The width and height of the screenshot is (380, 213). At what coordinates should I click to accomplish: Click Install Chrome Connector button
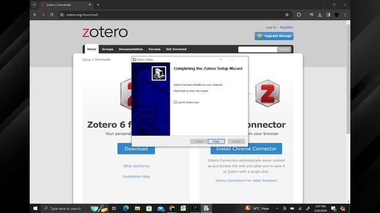click(x=246, y=149)
